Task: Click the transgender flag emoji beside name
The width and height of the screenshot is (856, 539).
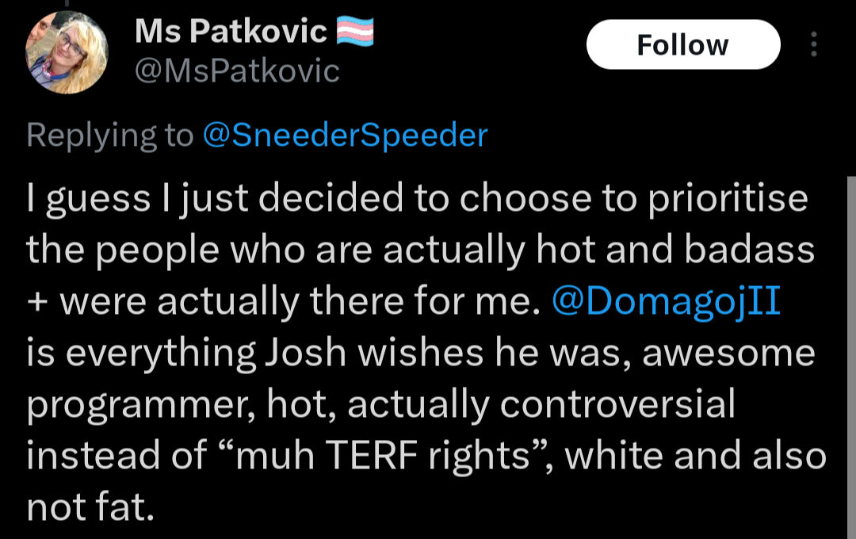Action: 355,32
